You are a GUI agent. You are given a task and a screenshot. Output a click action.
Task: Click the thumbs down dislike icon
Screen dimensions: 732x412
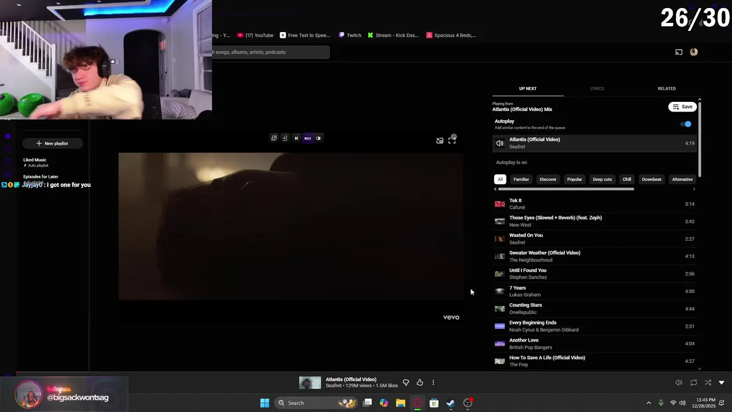click(406, 382)
